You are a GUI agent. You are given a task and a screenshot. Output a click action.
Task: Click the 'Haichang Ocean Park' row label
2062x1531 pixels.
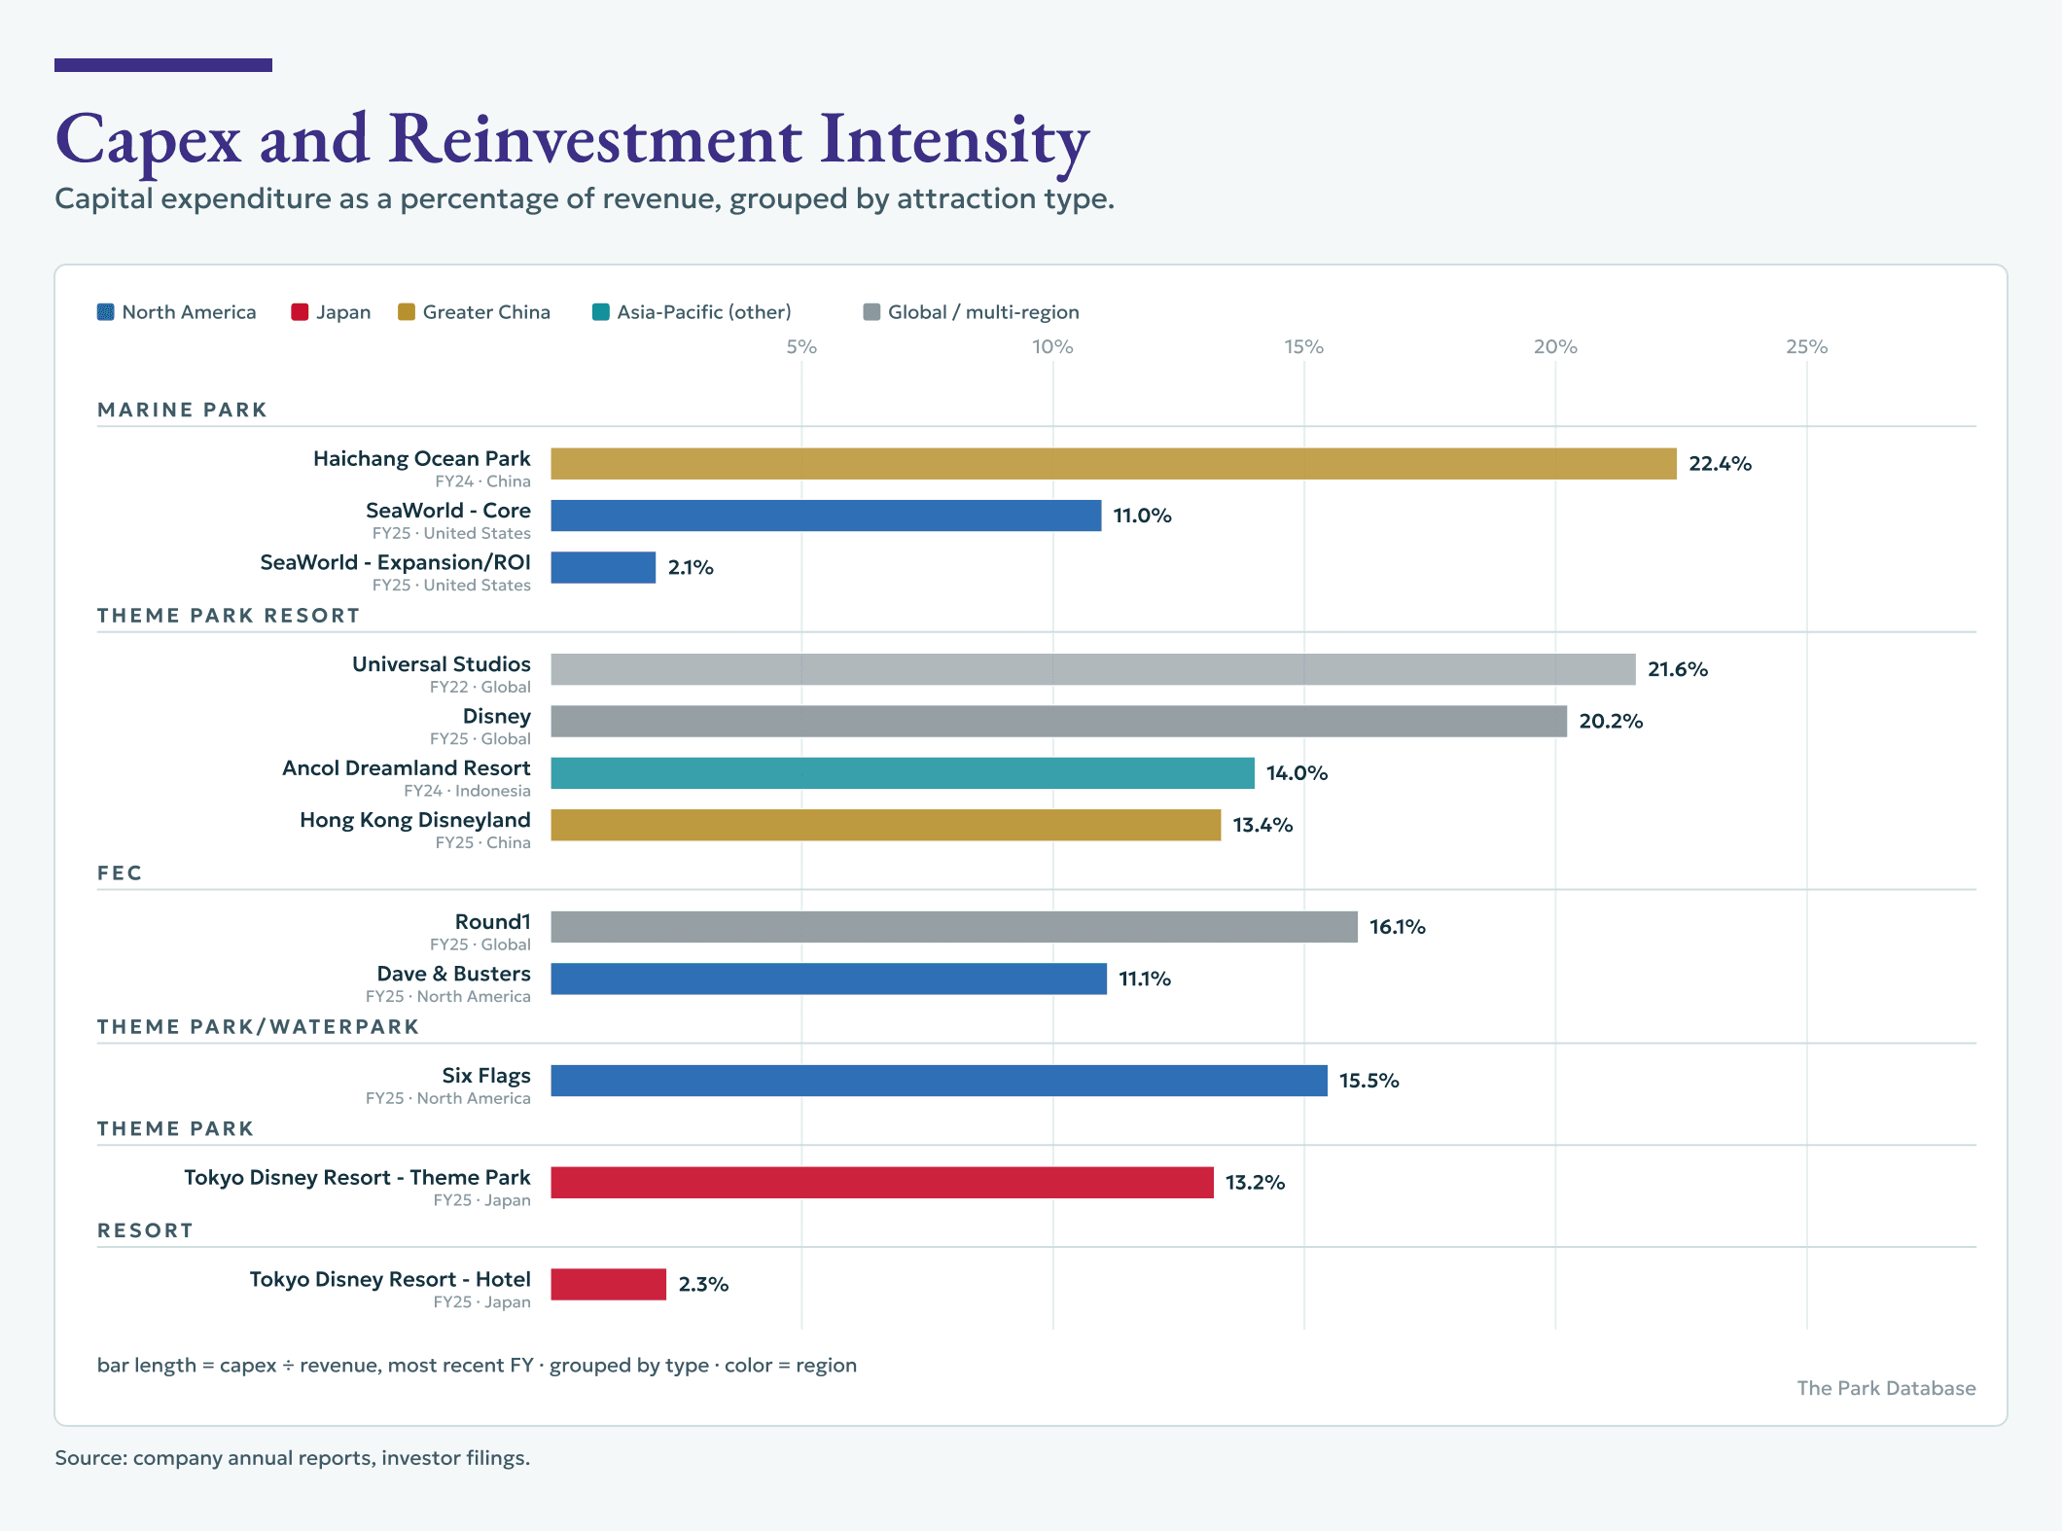(x=422, y=458)
